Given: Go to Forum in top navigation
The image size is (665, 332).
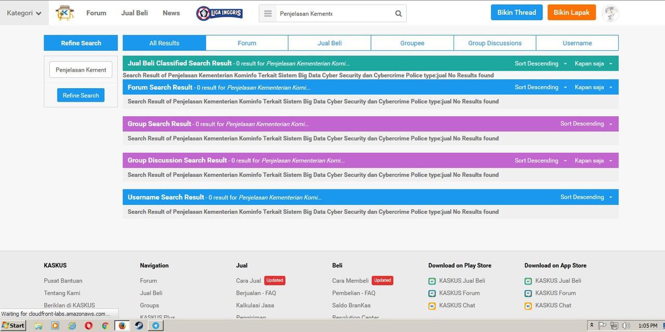Looking at the screenshot, I should (96, 13).
